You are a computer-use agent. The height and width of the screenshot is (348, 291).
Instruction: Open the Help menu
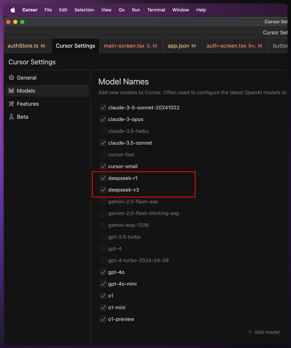click(201, 10)
